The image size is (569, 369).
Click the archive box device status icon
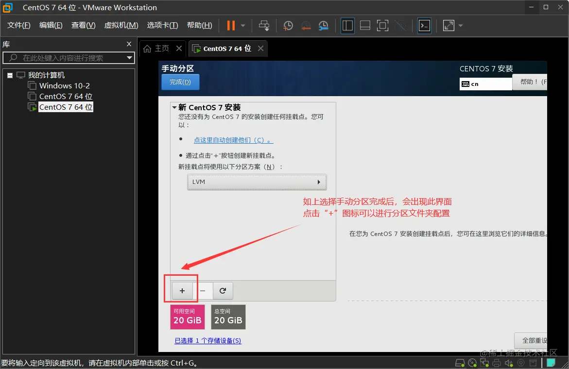click(x=533, y=363)
